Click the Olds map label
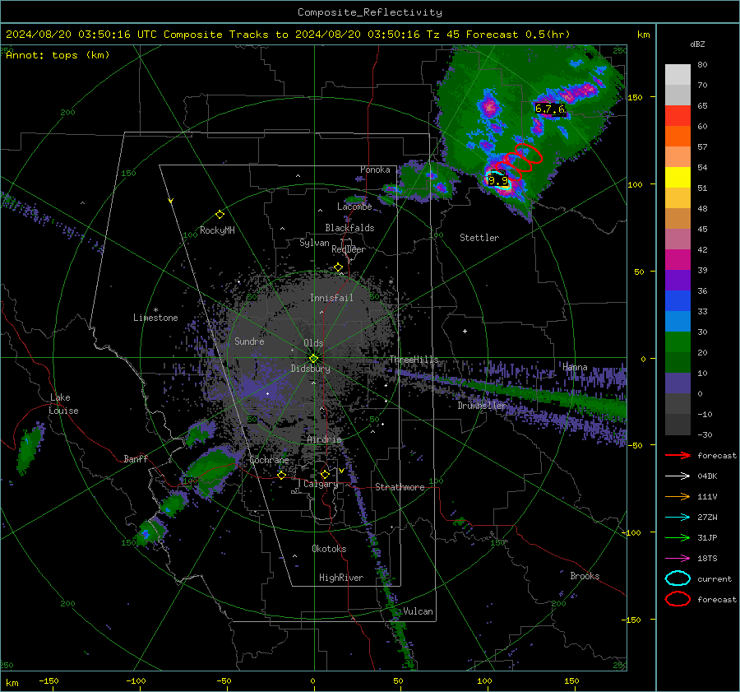 [313, 343]
